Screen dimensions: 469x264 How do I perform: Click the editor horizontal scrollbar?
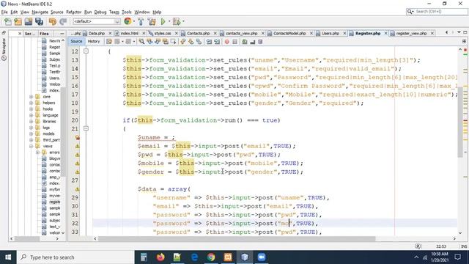[236, 238]
